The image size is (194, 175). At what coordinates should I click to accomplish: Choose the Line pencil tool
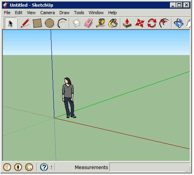(x=25, y=23)
